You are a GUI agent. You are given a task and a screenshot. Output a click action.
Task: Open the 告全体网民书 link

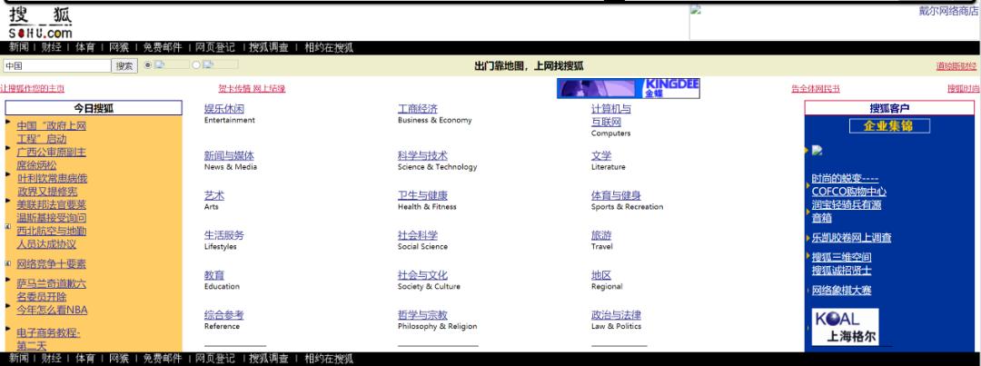tap(816, 89)
